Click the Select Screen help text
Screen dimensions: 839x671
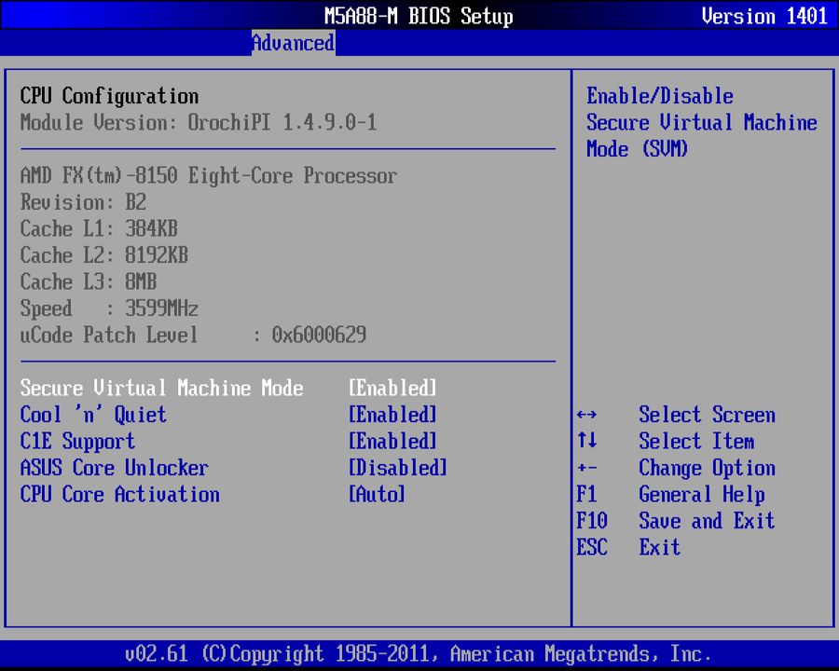click(707, 415)
